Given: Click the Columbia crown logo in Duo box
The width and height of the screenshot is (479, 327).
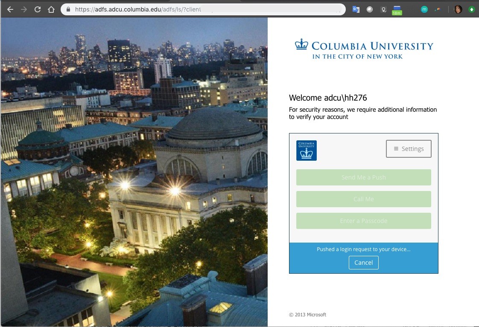Looking at the screenshot, I should [307, 150].
